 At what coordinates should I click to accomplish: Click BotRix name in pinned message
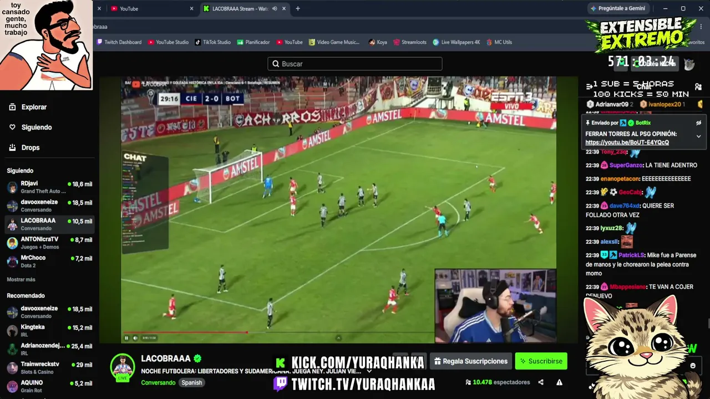coord(643,123)
